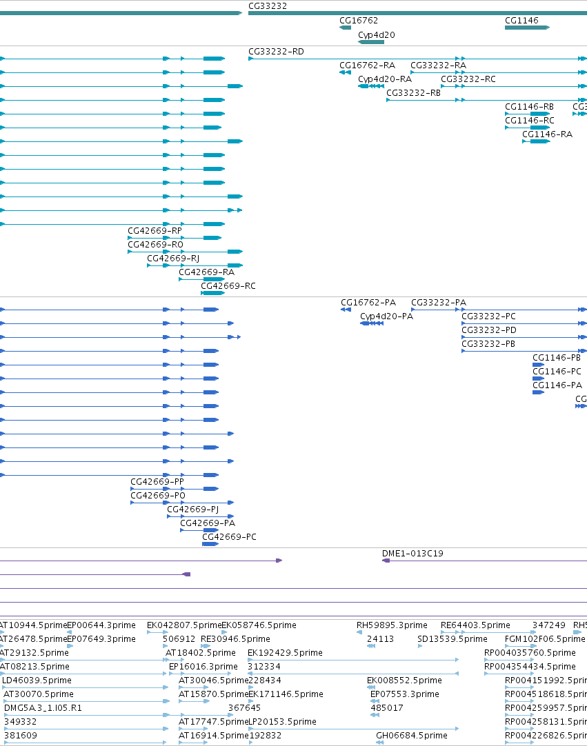The image size is (587, 746).
Task: Select cDNA LP20153.5prime
Action: (x=282, y=722)
